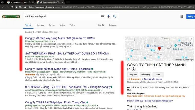The image size is (195, 110).
Task: Expand dropdown arrow next to satthepmanhphat.vn URL
Action: click(x=53, y=57)
